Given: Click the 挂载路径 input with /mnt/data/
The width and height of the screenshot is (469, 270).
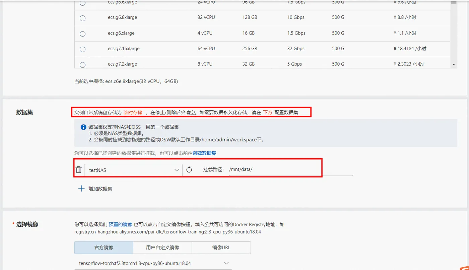Looking at the screenshot, I should (291, 170).
